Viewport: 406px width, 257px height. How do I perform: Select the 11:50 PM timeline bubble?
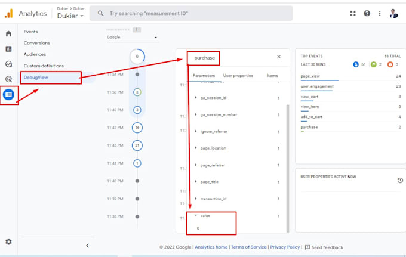point(137,92)
